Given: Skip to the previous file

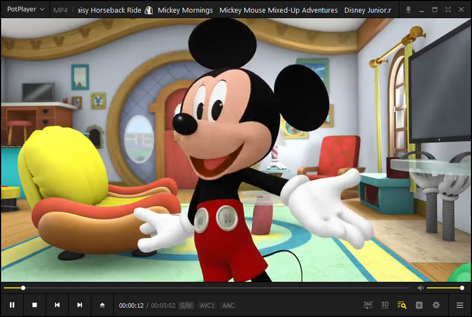Looking at the screenshot, I should (x=57, y=305).
